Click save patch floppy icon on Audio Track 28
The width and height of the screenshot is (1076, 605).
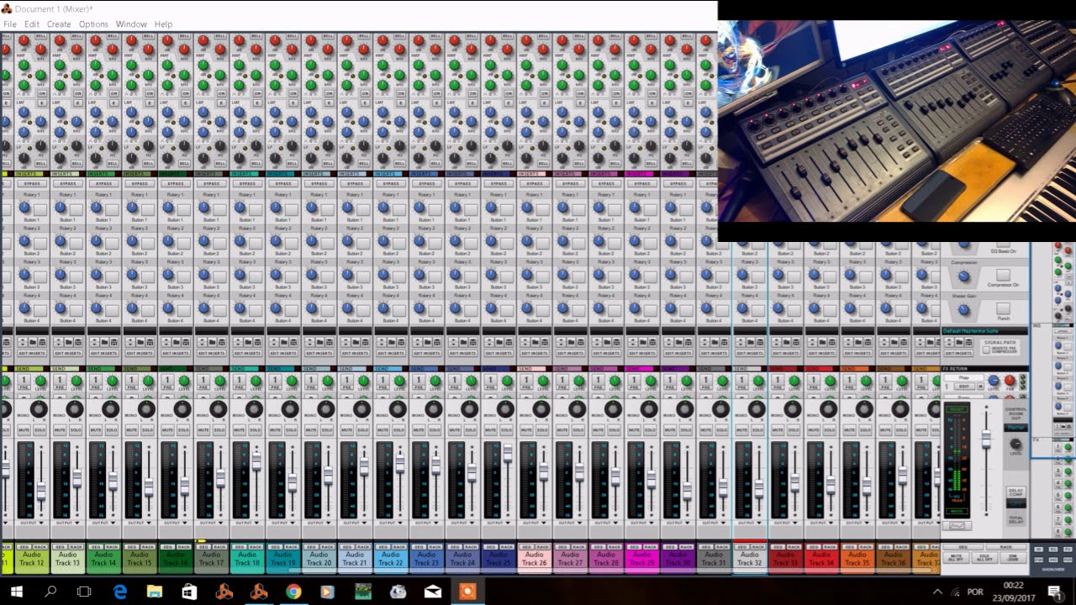point(617,342)
